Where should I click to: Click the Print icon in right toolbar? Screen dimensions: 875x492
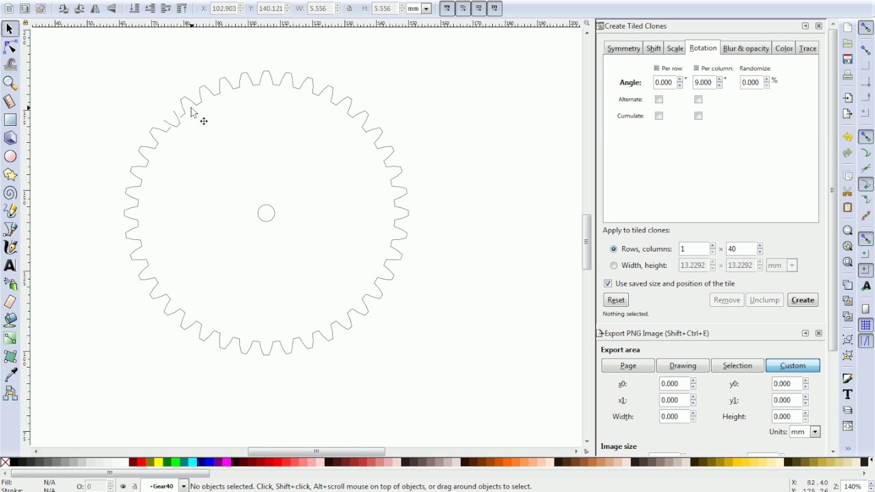[848, 74]
